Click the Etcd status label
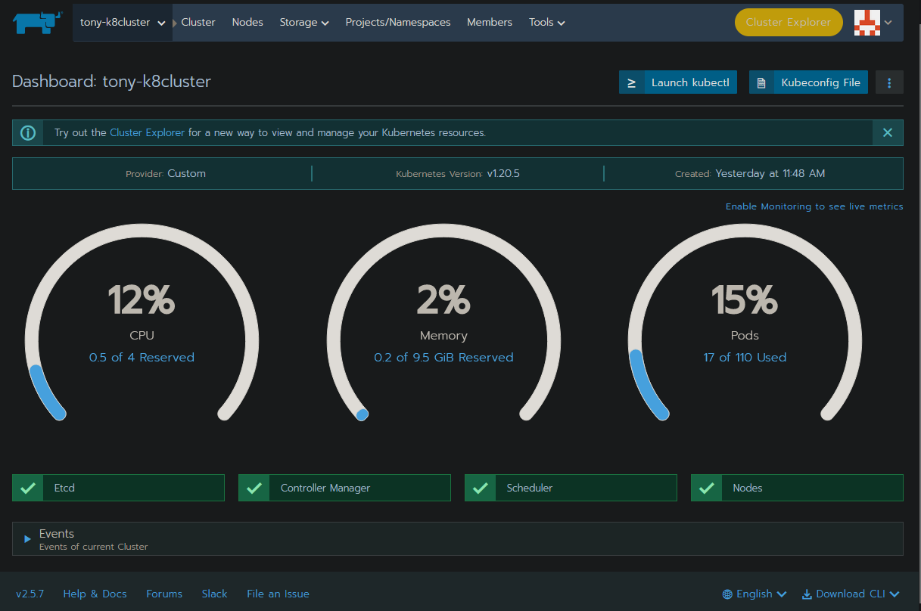Screen dimensions: 921x611 [64, 488]
